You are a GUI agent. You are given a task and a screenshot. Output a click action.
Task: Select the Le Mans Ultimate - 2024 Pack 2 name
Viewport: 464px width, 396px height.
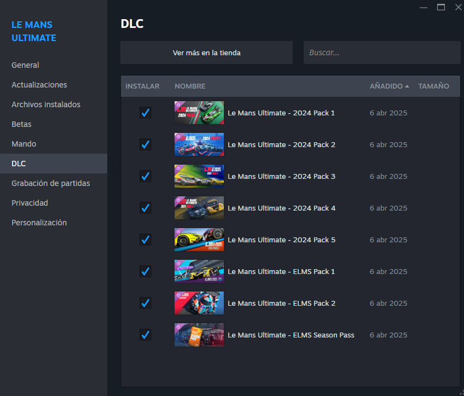(x=281, y=144)
